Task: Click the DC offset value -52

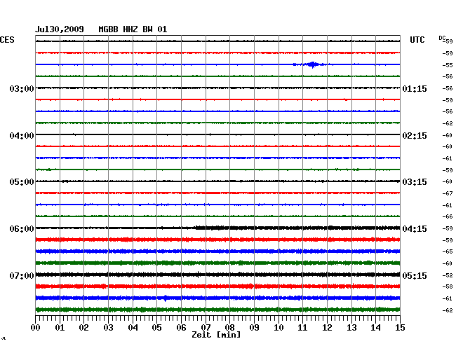Action: coord(448,275)
